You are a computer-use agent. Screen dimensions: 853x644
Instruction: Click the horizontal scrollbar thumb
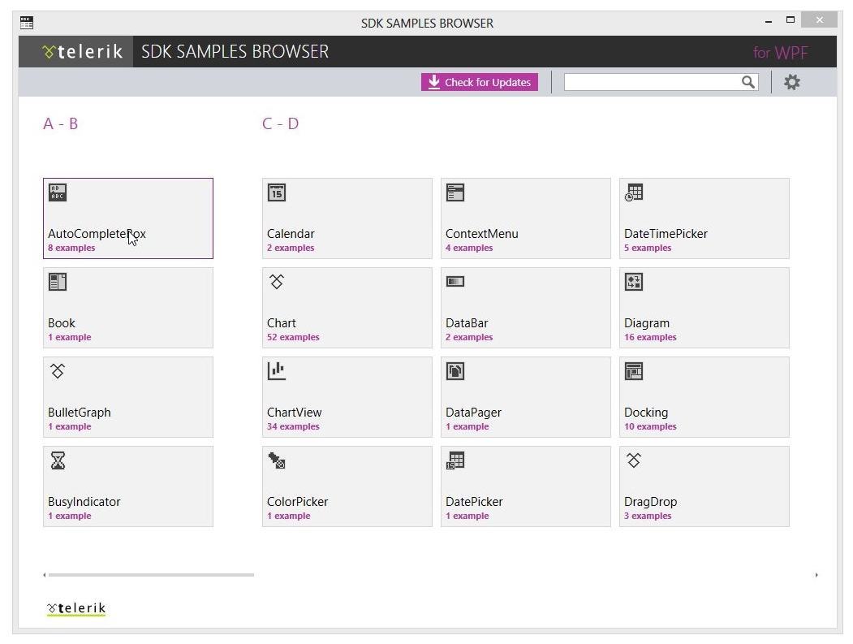[151, 575]
